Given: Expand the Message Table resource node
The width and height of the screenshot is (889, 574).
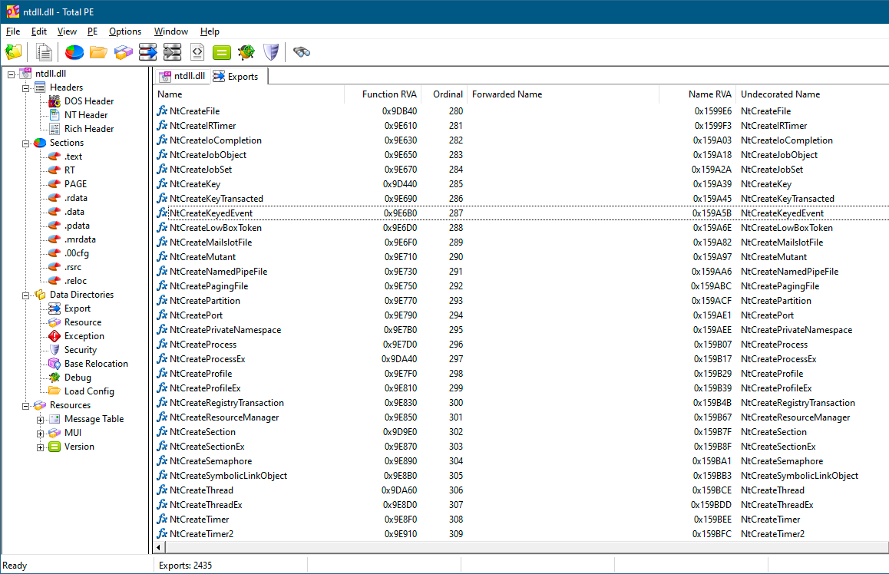Looking at the screenshot, I should click(x=41, y=419).
